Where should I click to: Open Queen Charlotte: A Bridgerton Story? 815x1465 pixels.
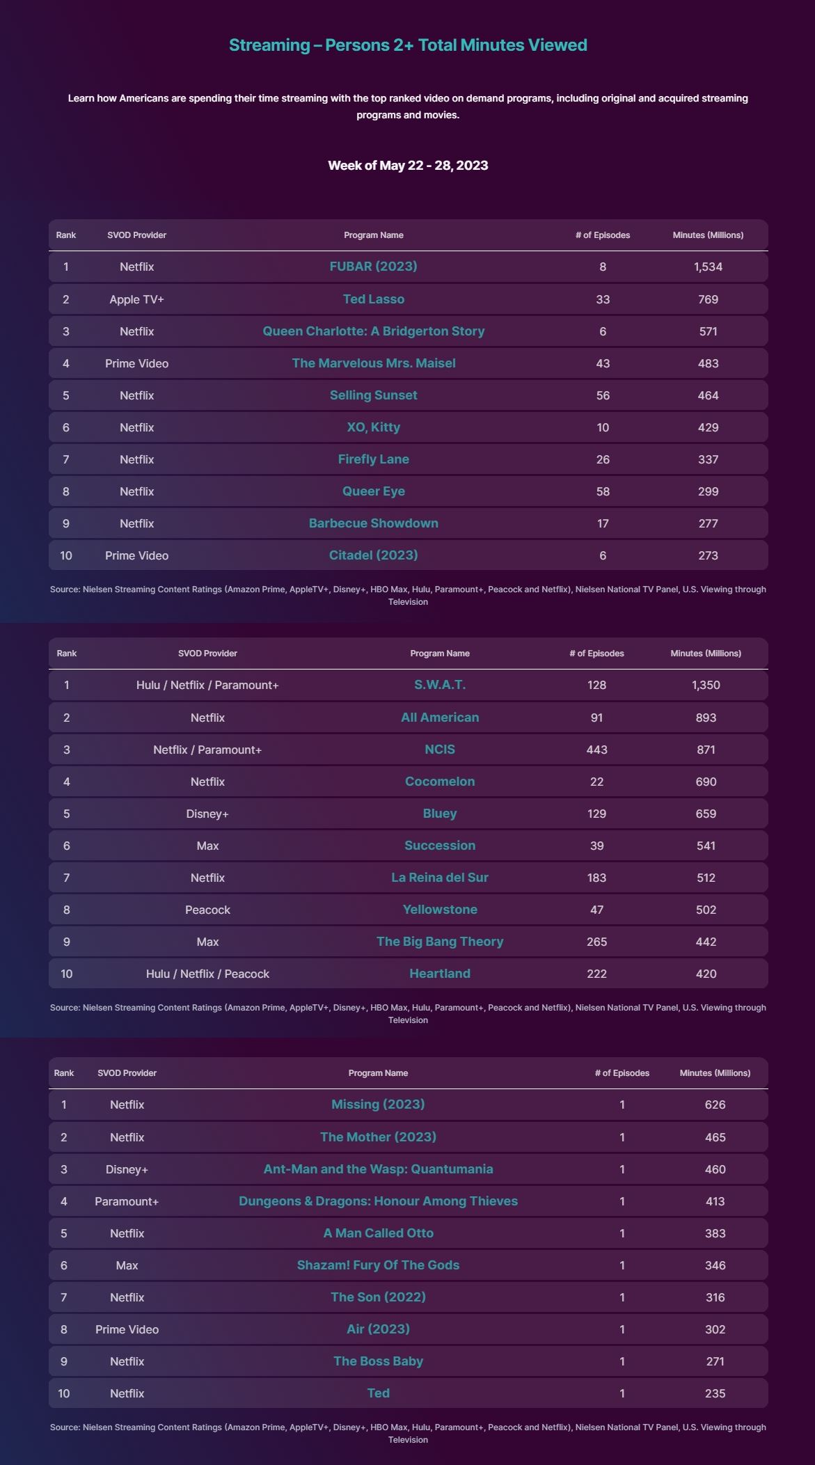(x=373, y=331)
